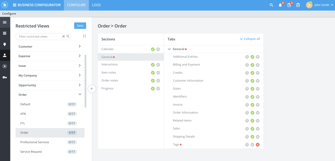
Task: Collapse the Order group chevron
Action: pyautogui.click(x=80, y=94)
